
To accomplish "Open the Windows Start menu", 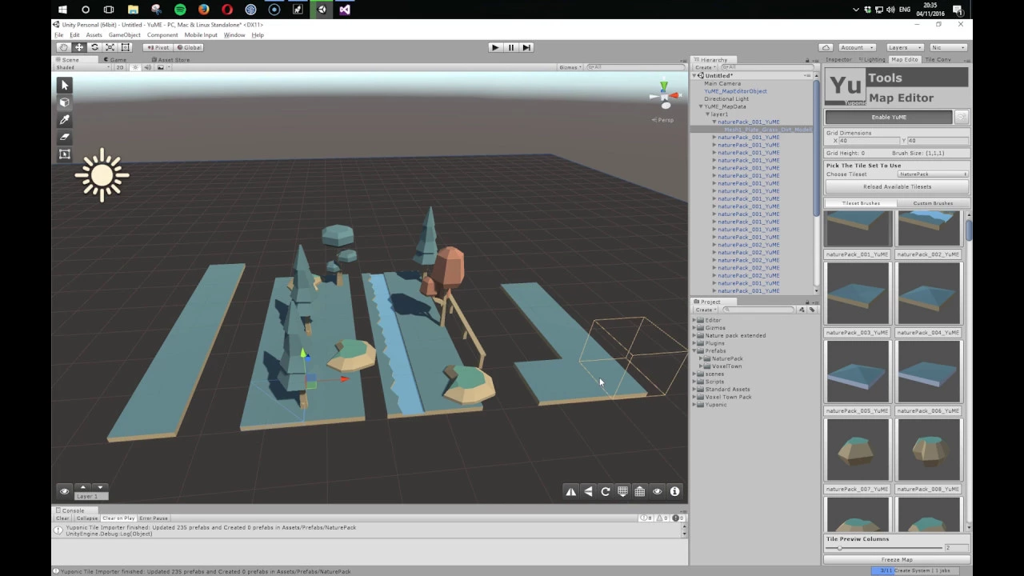I will pos(62,10).
